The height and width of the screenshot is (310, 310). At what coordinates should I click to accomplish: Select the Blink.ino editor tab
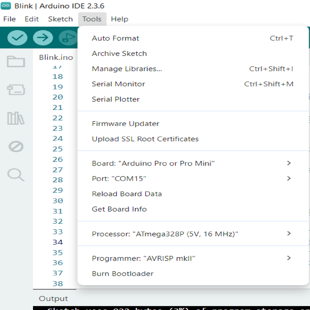point(56,57)
